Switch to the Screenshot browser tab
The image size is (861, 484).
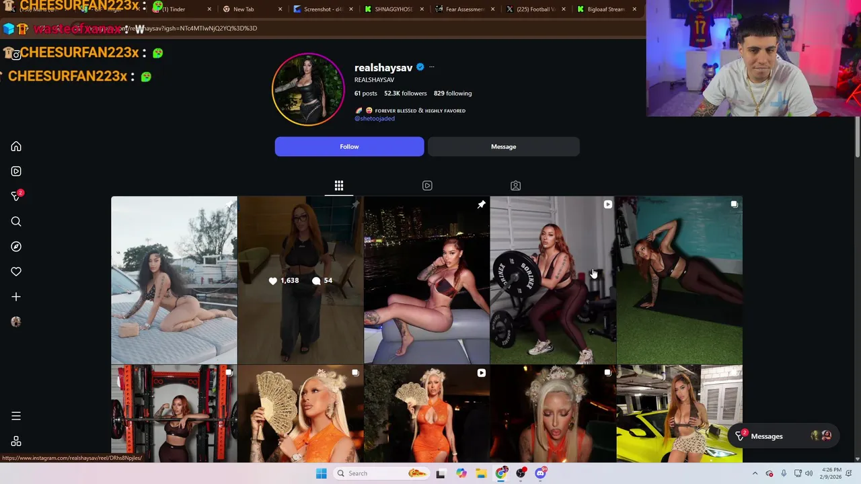coord(324,9)
